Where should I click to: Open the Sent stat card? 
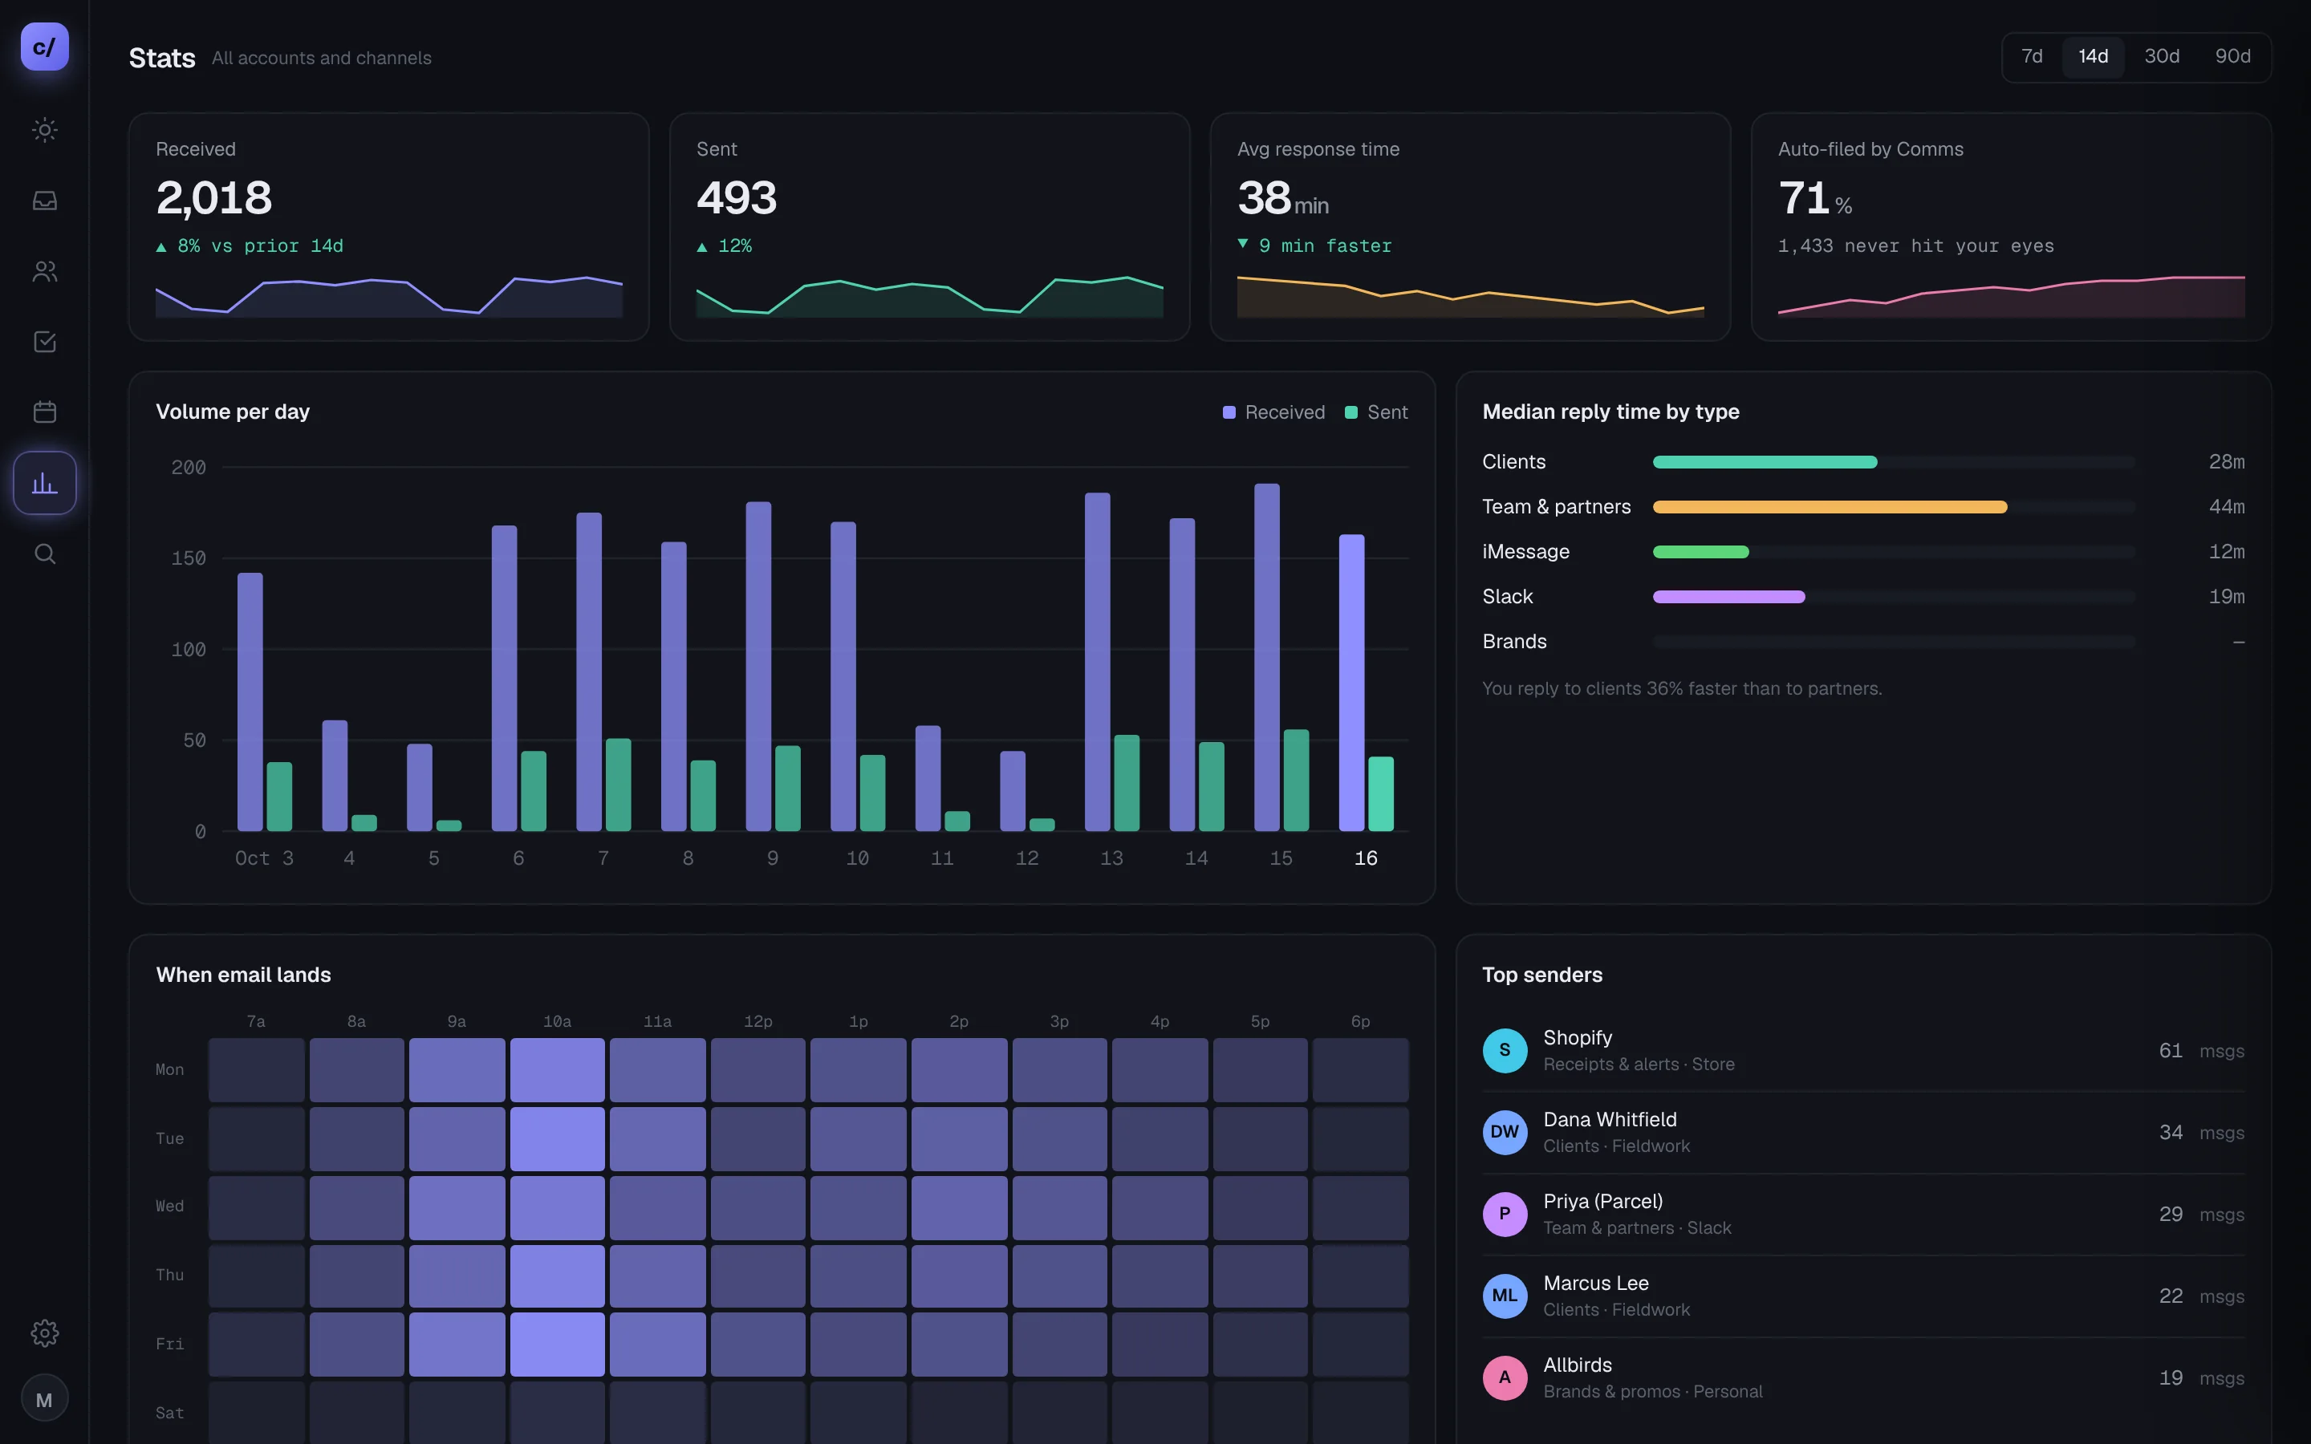[x=929, y=226]
